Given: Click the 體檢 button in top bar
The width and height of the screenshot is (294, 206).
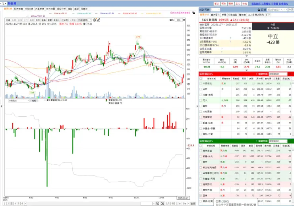Looking at the screenshot, I should [x=231, y=4].
